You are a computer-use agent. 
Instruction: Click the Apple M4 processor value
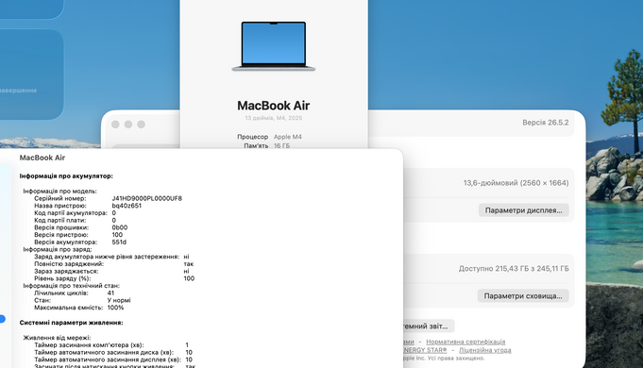[x=287, y=137]
